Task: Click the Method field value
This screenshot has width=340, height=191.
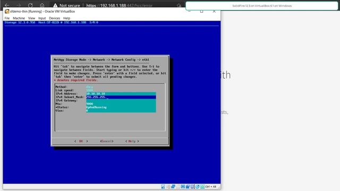Action: click(89, 87)
